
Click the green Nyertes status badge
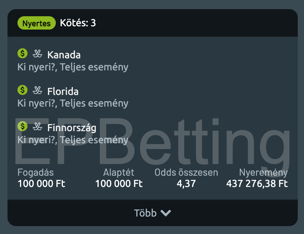click(37, 23)
